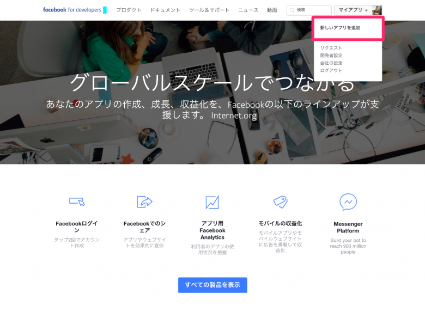425x311 pixels.
Task: Click the グローバルスケールでつながる headline
Action: click(x=212, y=83)
